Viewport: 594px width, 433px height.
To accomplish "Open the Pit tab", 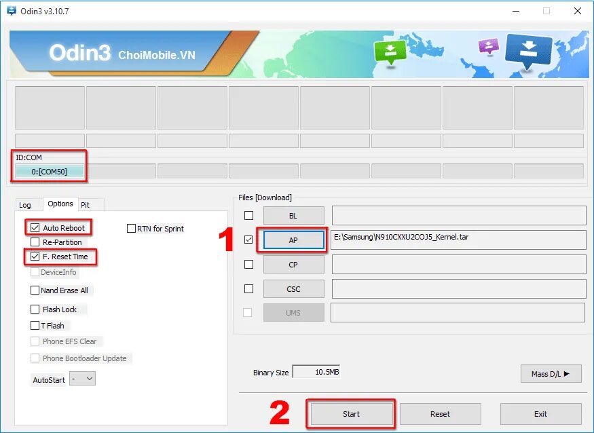I will (86, 205).
